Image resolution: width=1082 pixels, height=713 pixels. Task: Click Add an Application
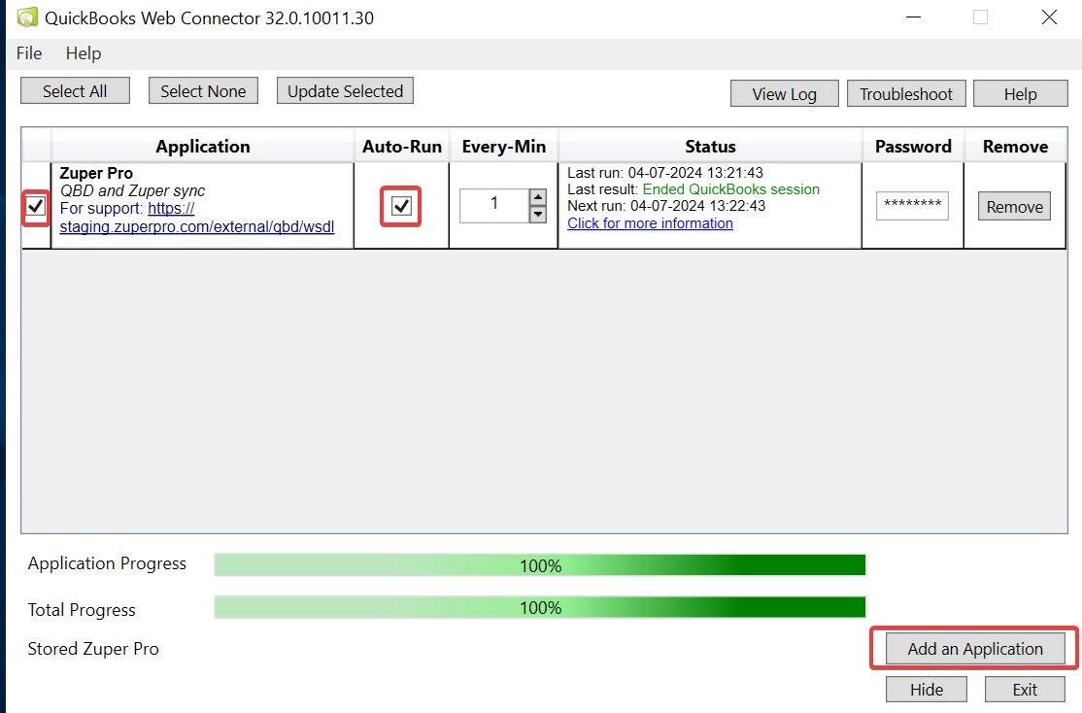tap(974, 649)
